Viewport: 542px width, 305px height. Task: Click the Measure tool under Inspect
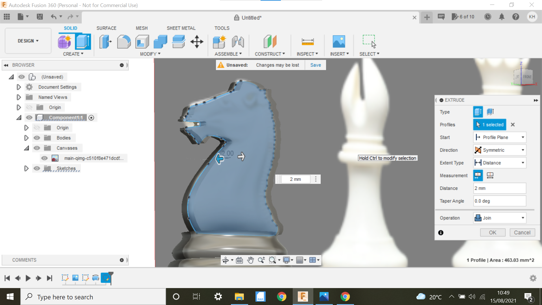click(307, 42)
